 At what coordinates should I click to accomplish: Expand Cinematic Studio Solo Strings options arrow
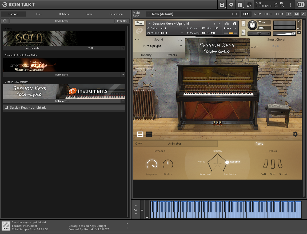pos(123,75)
